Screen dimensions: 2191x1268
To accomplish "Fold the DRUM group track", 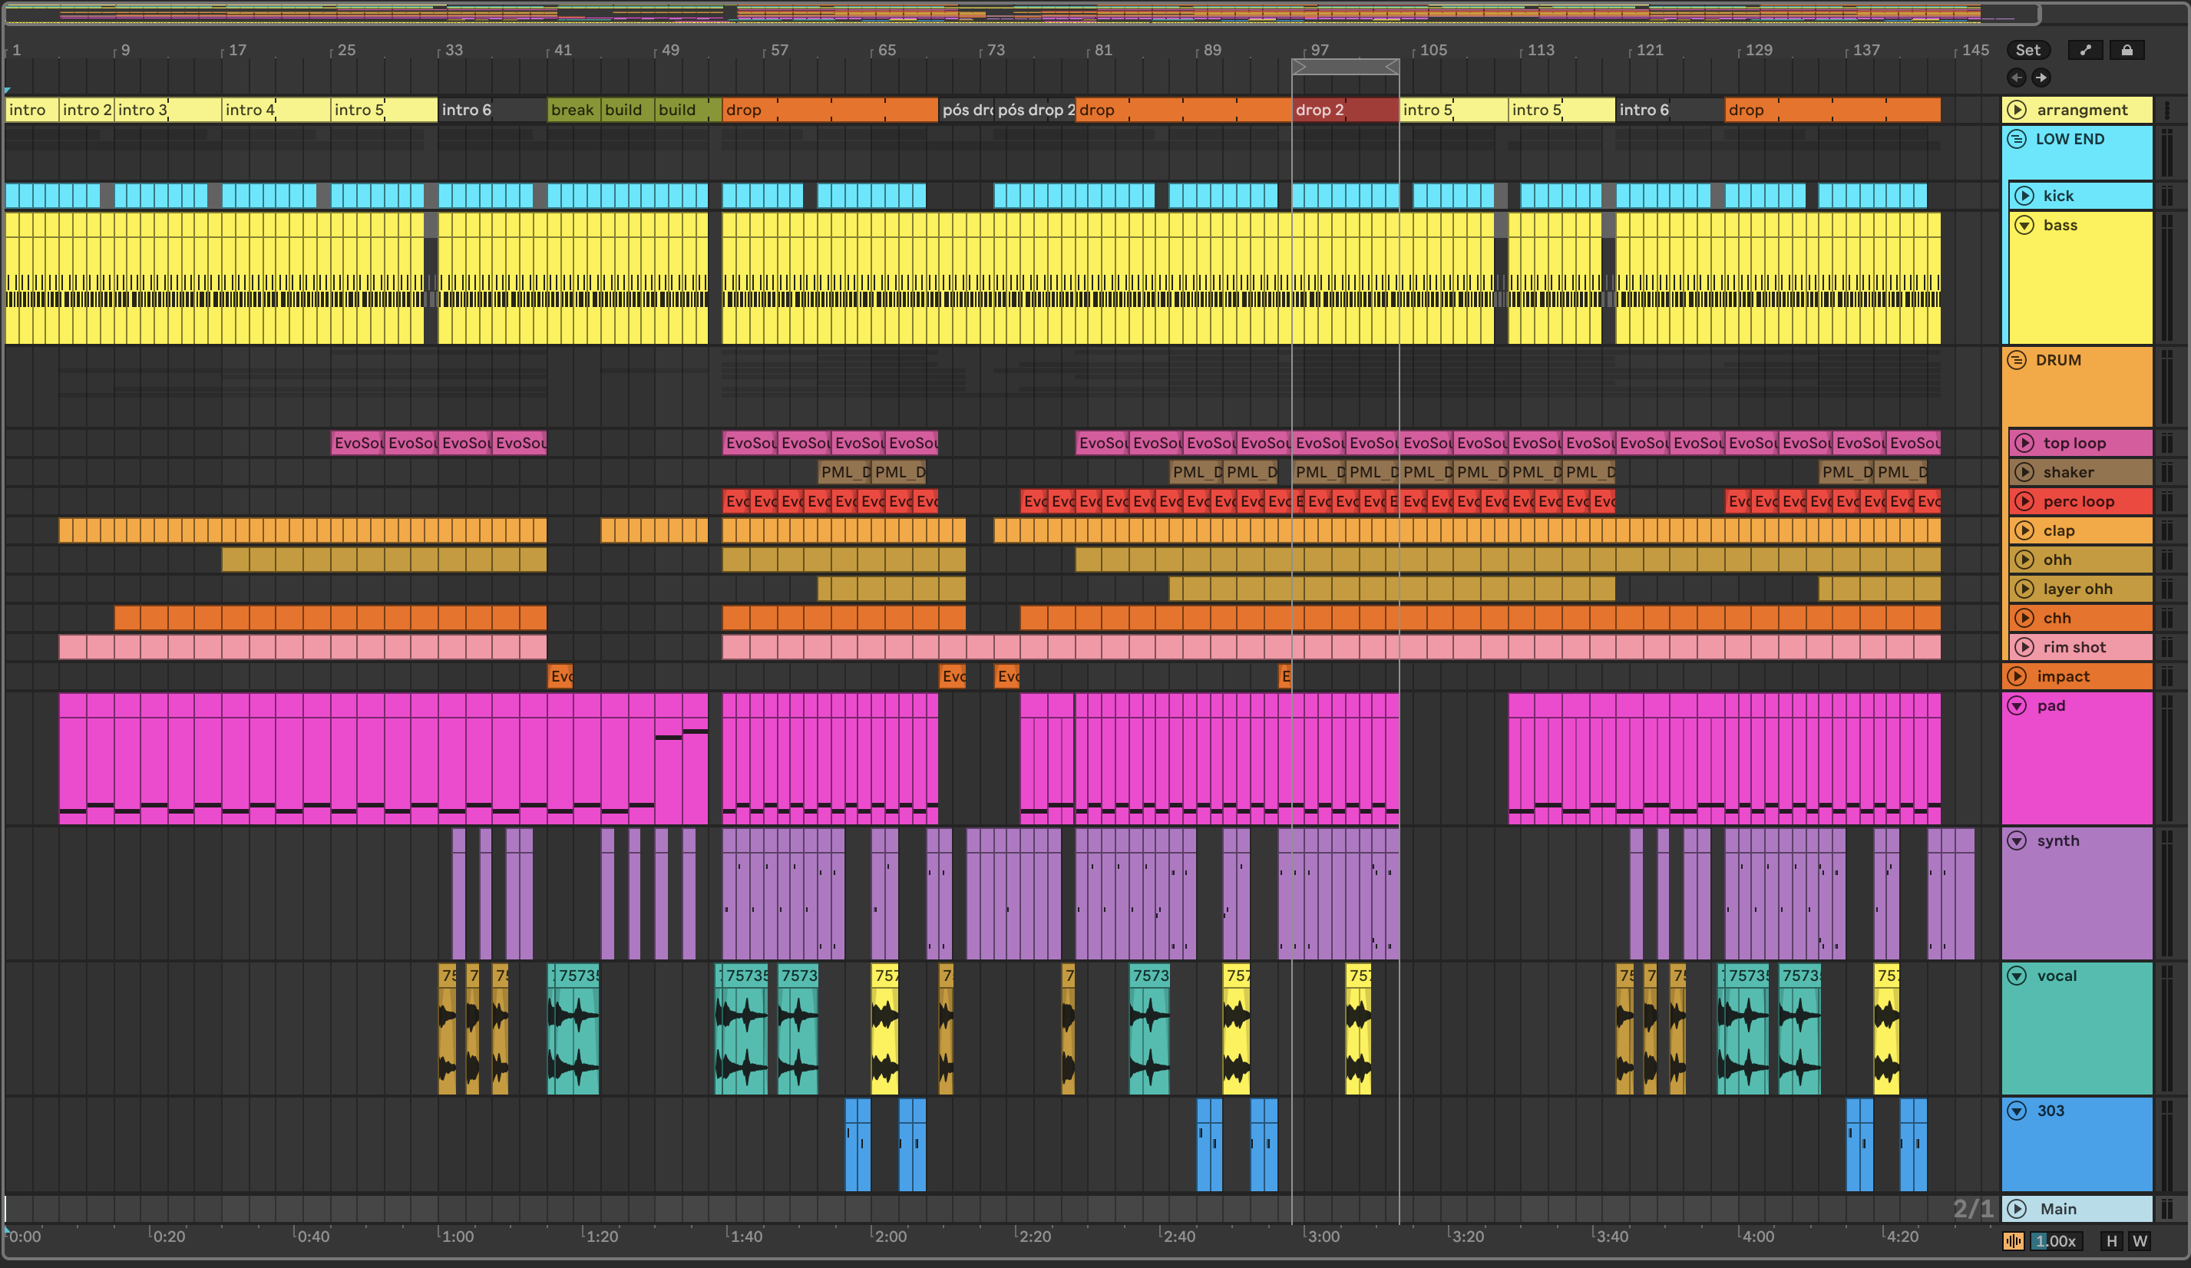I will [2016, 360].
